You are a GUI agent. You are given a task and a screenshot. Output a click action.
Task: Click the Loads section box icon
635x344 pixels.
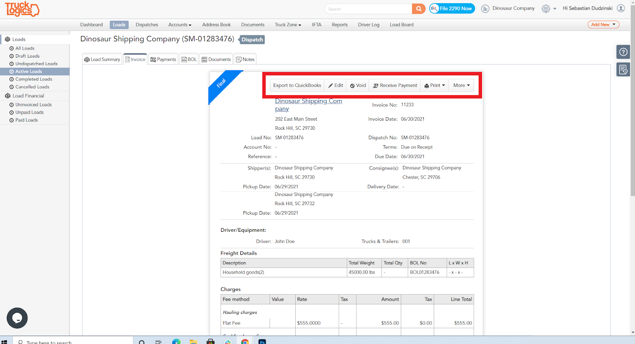(x=8, y=39)
